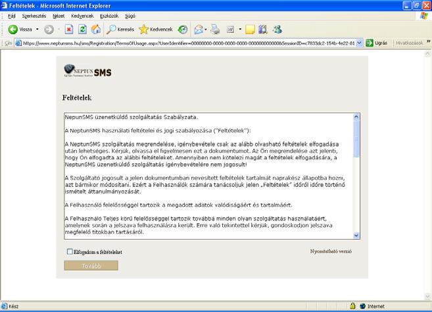The image size is (432, 312).
Task: Check Elfogadom a feltételeket checkbox
Action: click(x=70, y=251)
